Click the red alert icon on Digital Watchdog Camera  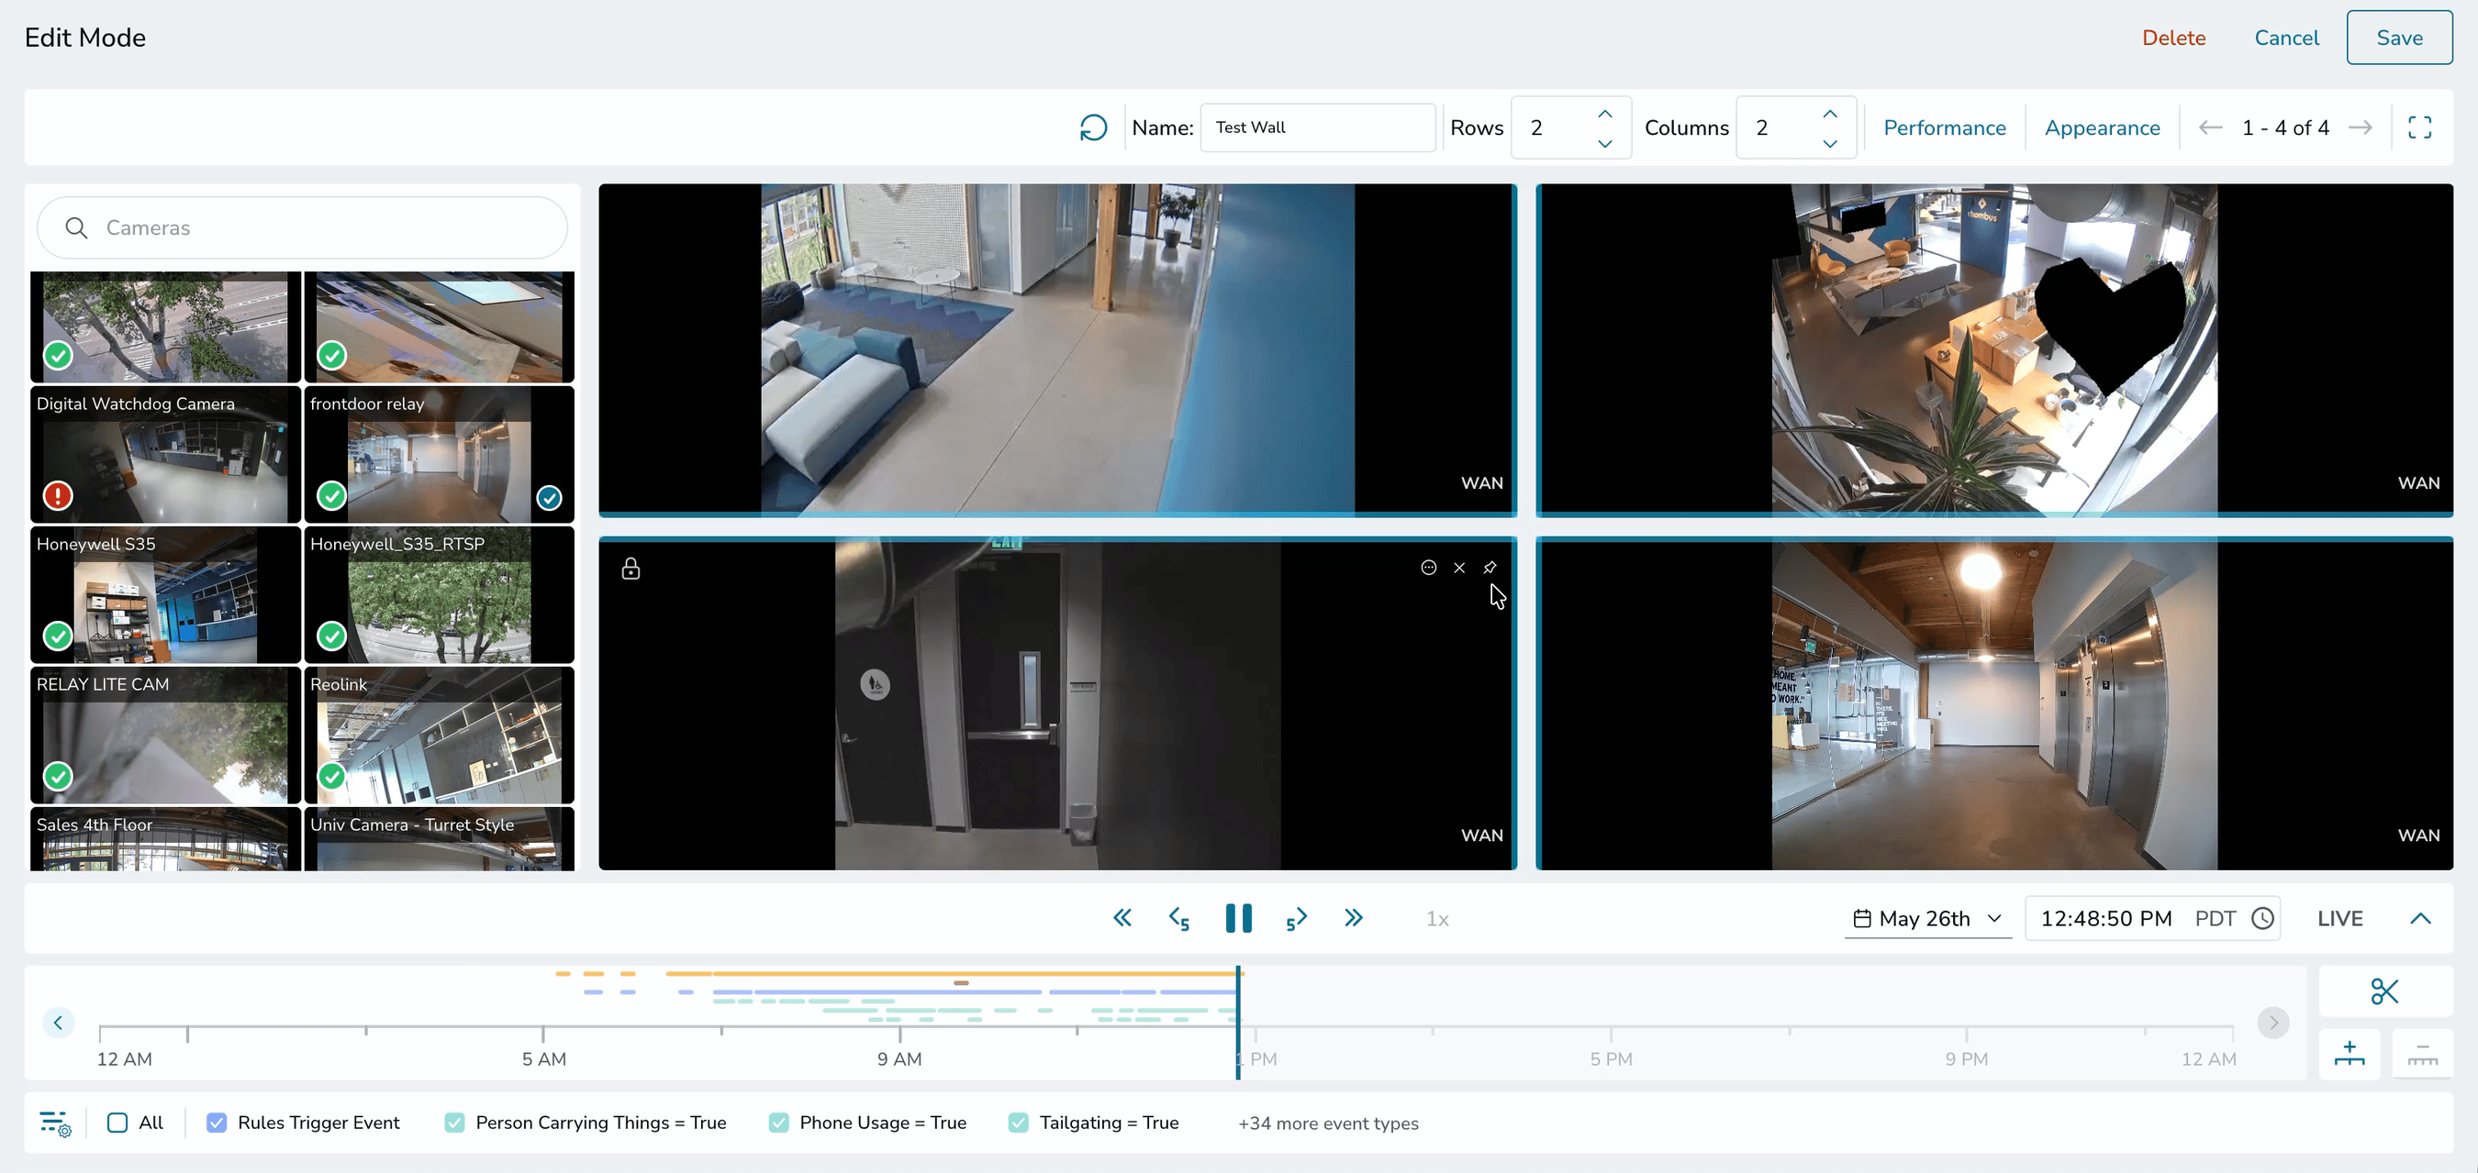click(x=58, y=495)
